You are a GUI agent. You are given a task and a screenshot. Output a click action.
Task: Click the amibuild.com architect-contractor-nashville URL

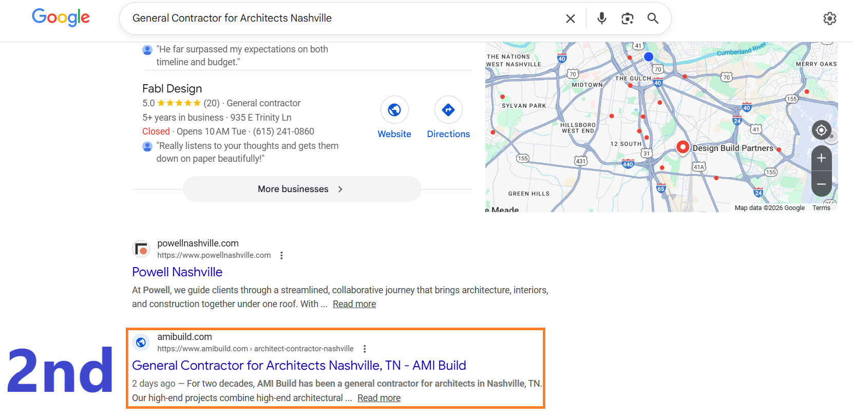[255, 349]
